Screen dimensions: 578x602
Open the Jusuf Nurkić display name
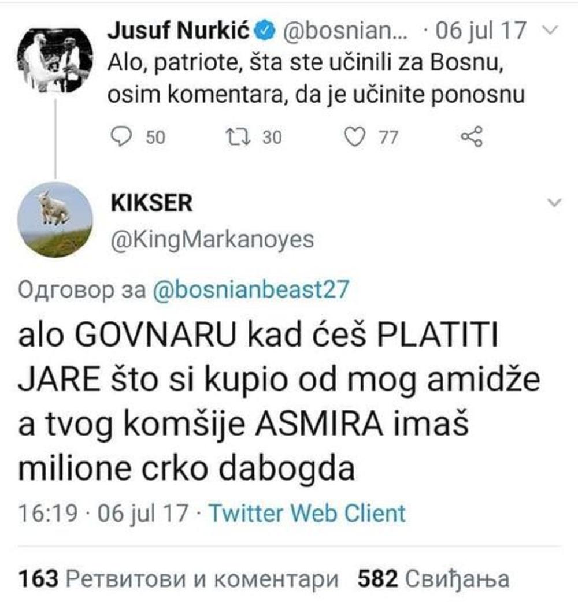[179, 30]
